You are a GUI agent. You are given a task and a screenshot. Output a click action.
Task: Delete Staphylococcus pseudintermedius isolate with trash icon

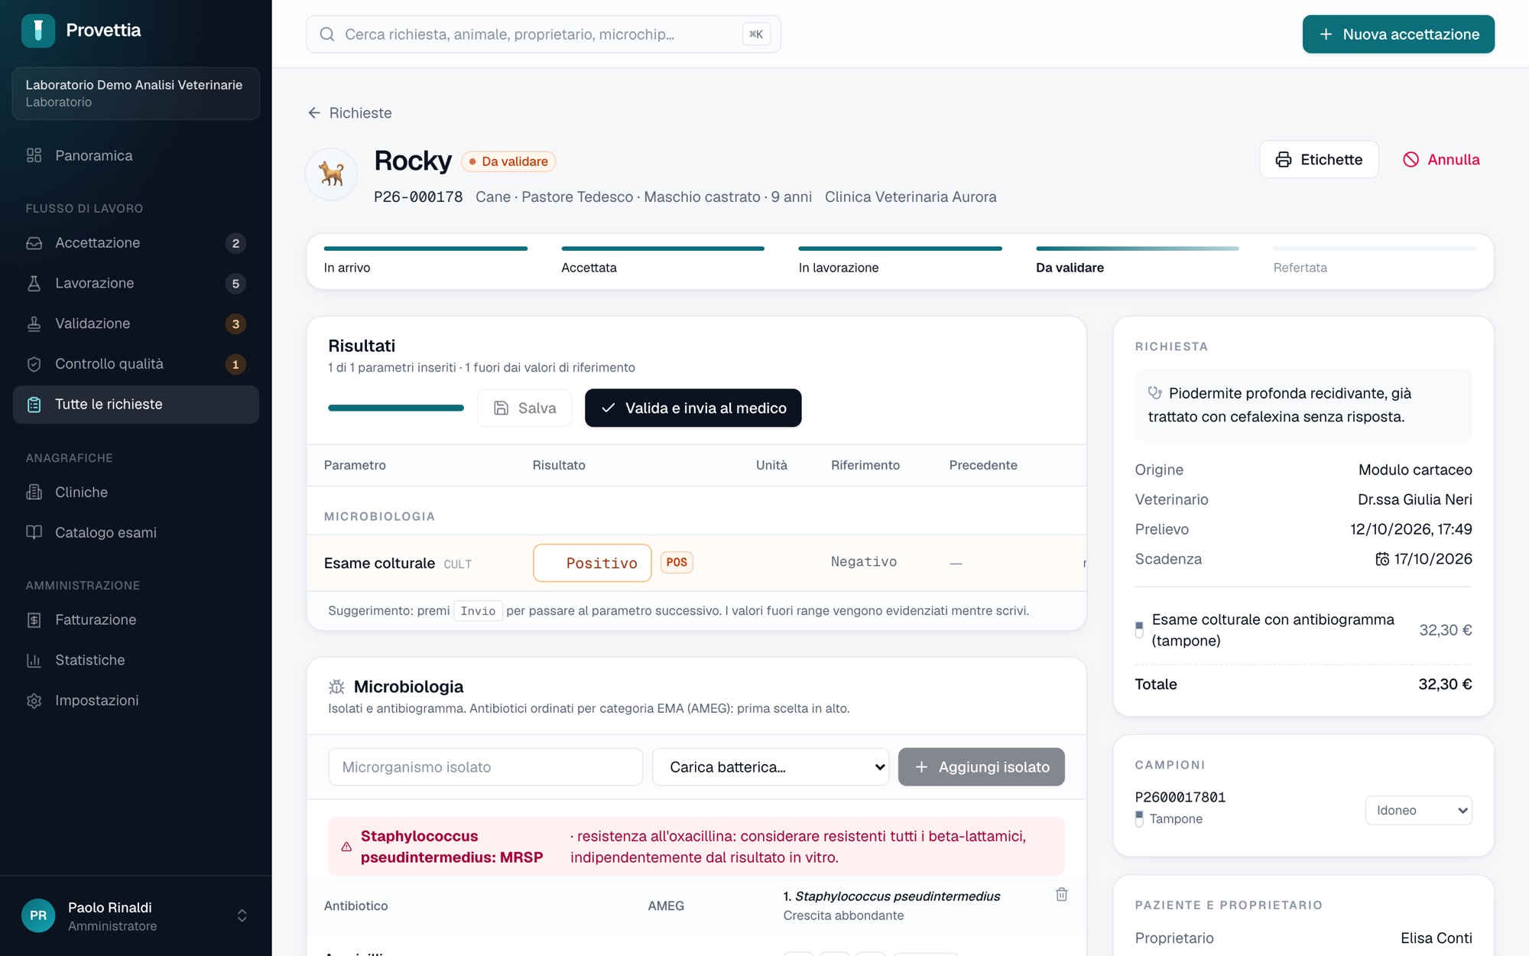coord(1061,894)
